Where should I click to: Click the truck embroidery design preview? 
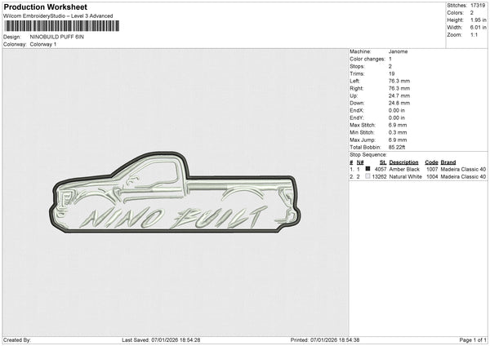click(175, 193)
